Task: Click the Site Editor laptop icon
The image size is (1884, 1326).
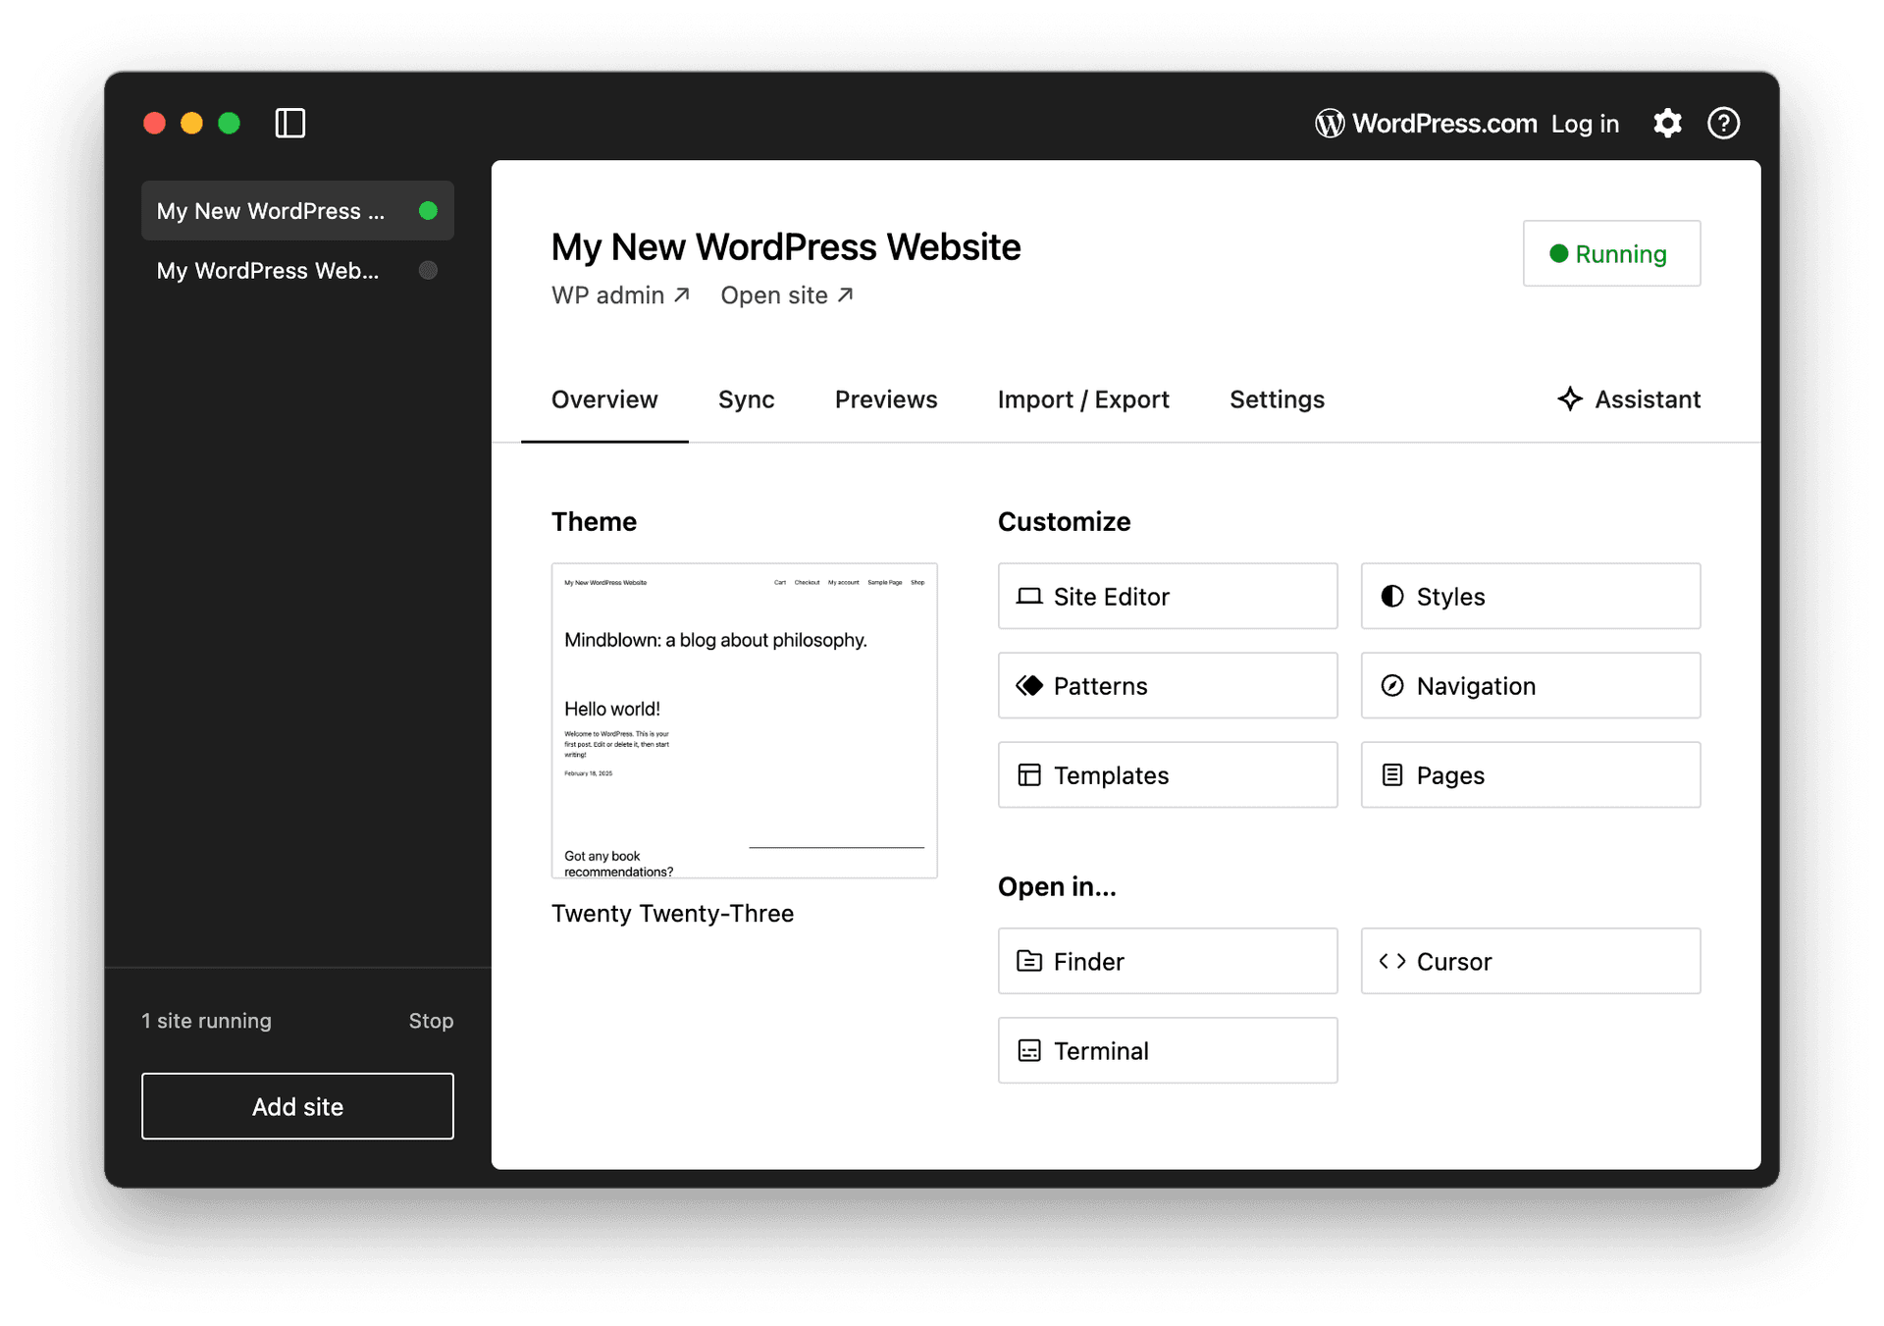Action: [1028, 596]
